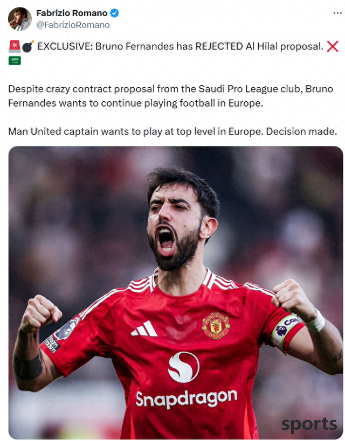Open the Fabrizio Romano display name link
This screenshot has height=441, width=345.
(72, 13)
